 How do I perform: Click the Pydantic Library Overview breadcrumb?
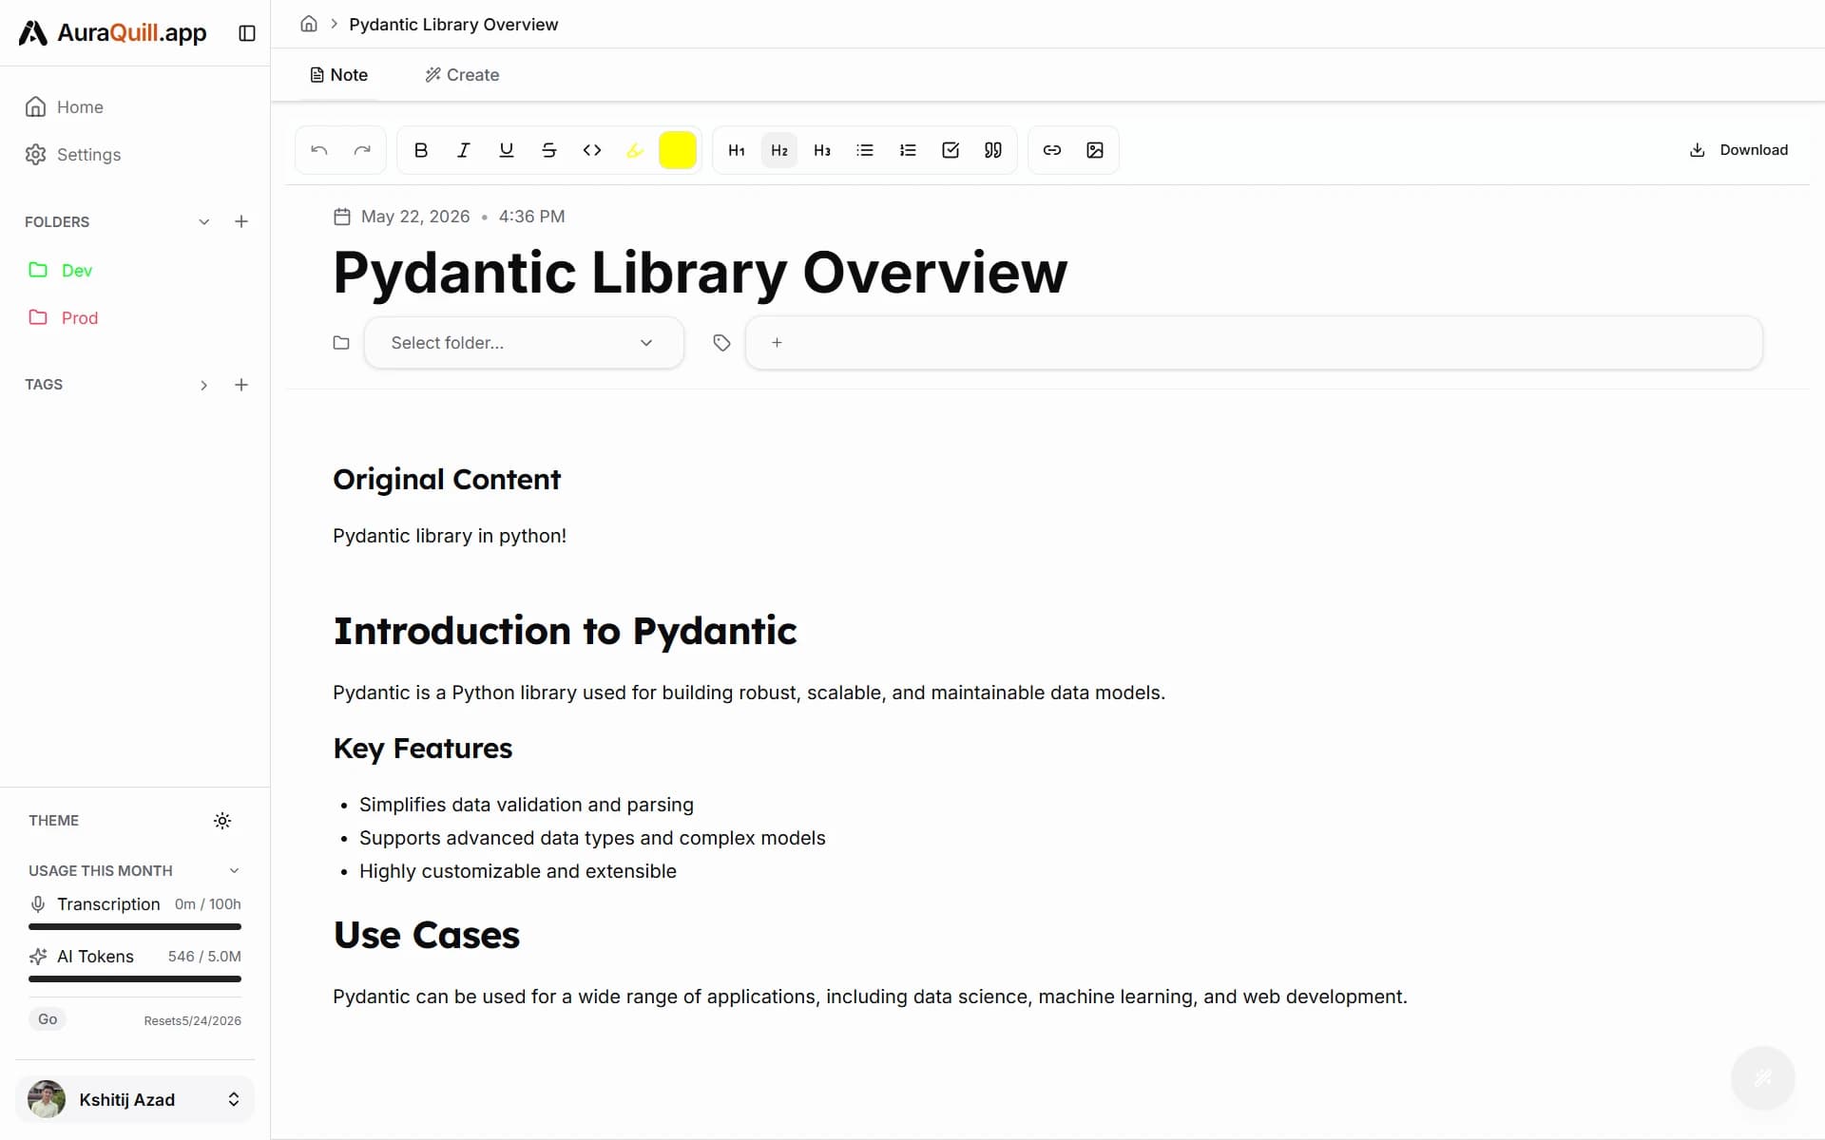tap(453, 25)
